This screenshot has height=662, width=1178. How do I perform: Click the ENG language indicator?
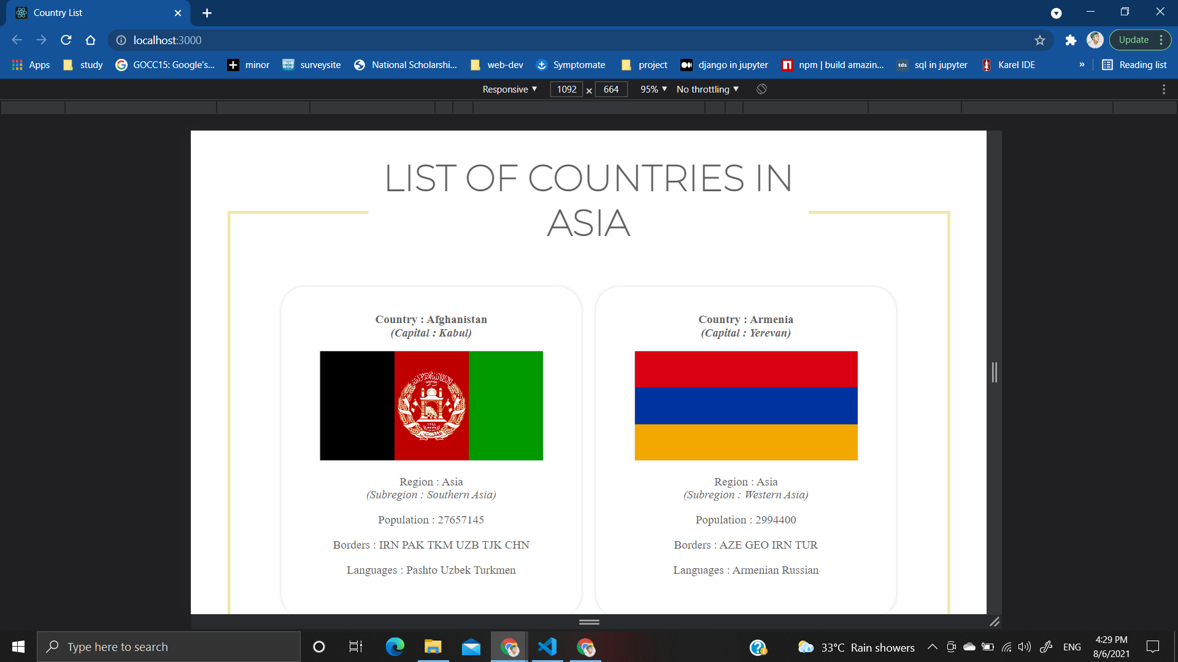pos(1072,647)
